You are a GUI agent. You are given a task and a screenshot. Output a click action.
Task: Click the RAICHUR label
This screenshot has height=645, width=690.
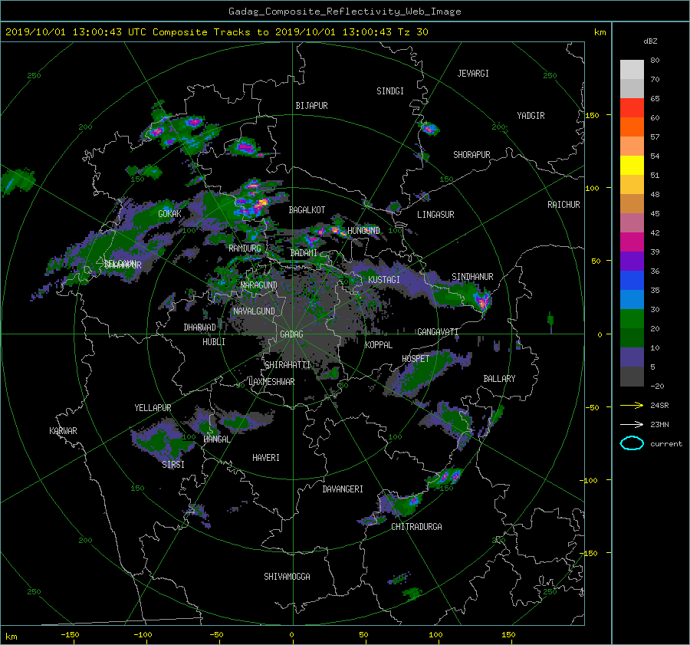click(563, 205)
